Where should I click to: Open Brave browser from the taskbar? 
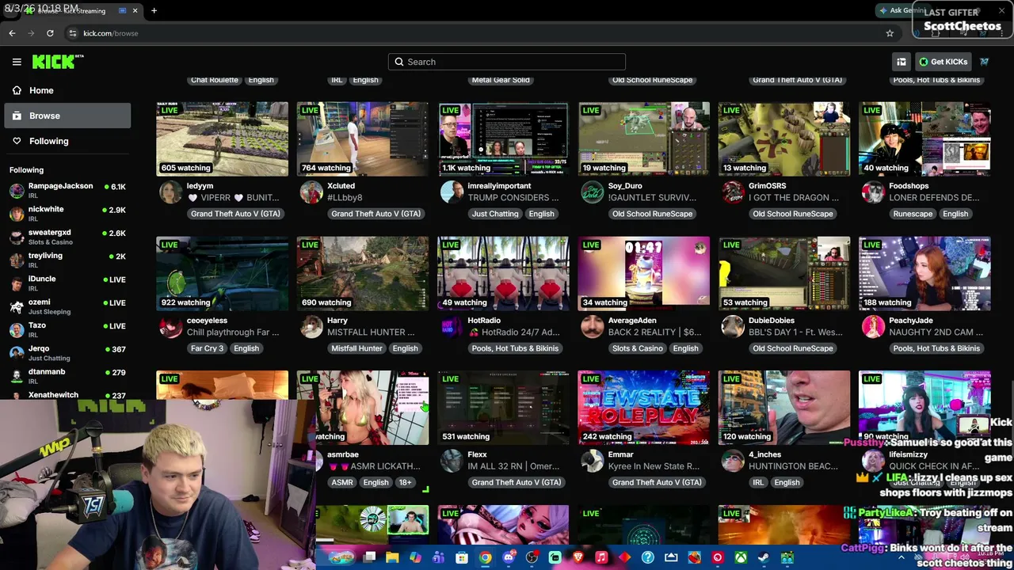click(x=578, y=558)
